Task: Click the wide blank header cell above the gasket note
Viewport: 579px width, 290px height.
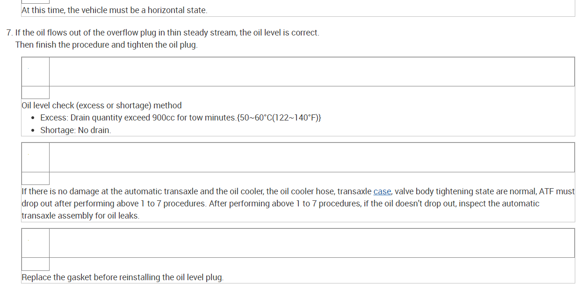Action: click(311, 243)
